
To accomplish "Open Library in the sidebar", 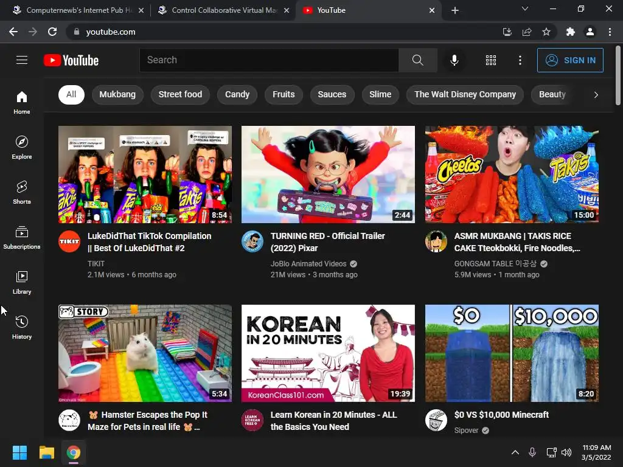I will click(22, 282).
